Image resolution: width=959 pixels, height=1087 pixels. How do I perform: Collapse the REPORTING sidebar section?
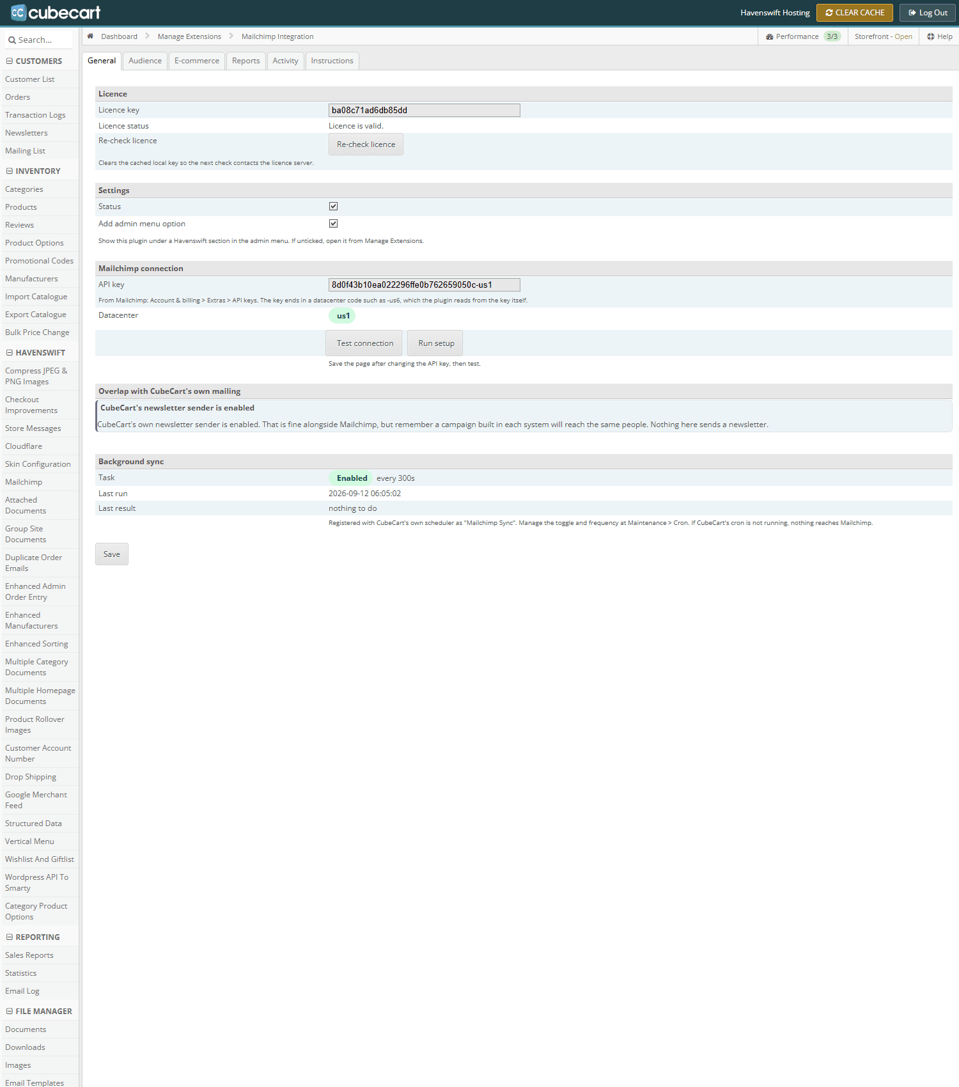click(10, 937)
